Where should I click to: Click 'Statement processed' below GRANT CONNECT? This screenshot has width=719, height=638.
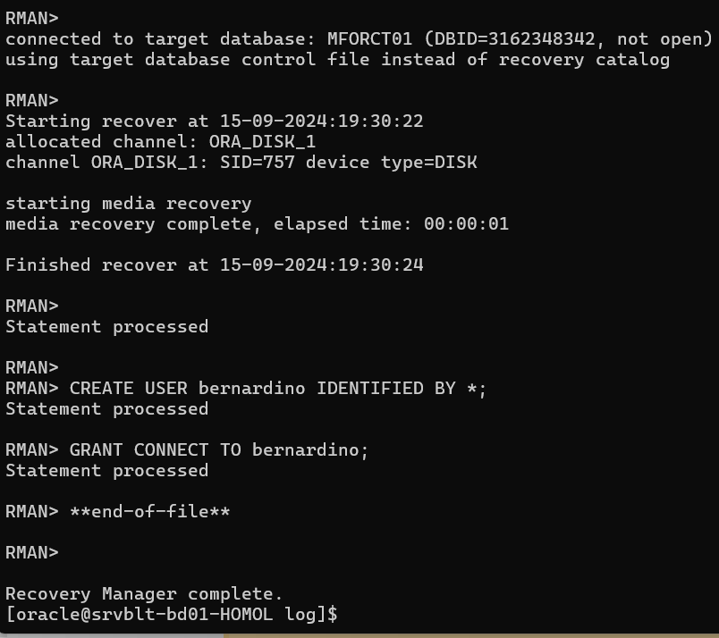click(106, 471)
